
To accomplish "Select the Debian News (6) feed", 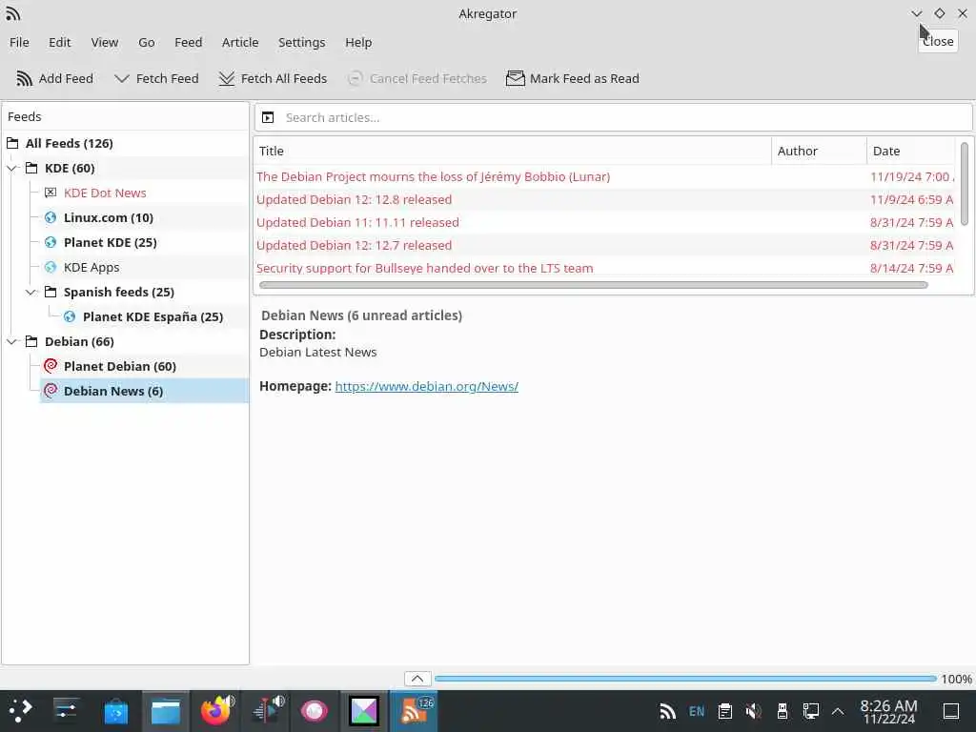I will coord(113,392).
